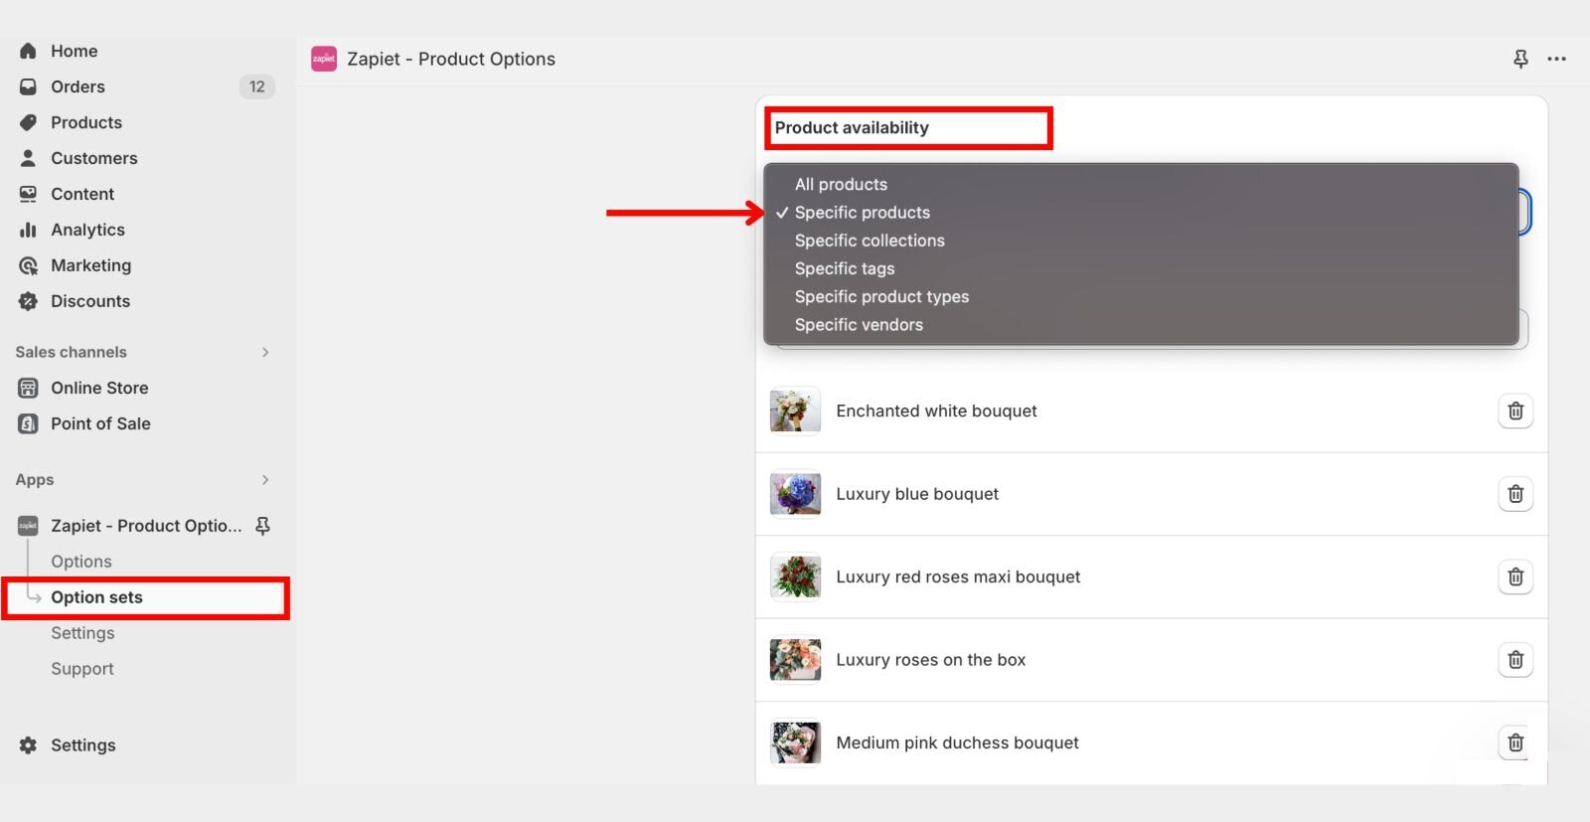This screenshot has width=1590, height=822.
Task: Pin the Zapiet app in sidebar
Action: (x=262, y=526)
